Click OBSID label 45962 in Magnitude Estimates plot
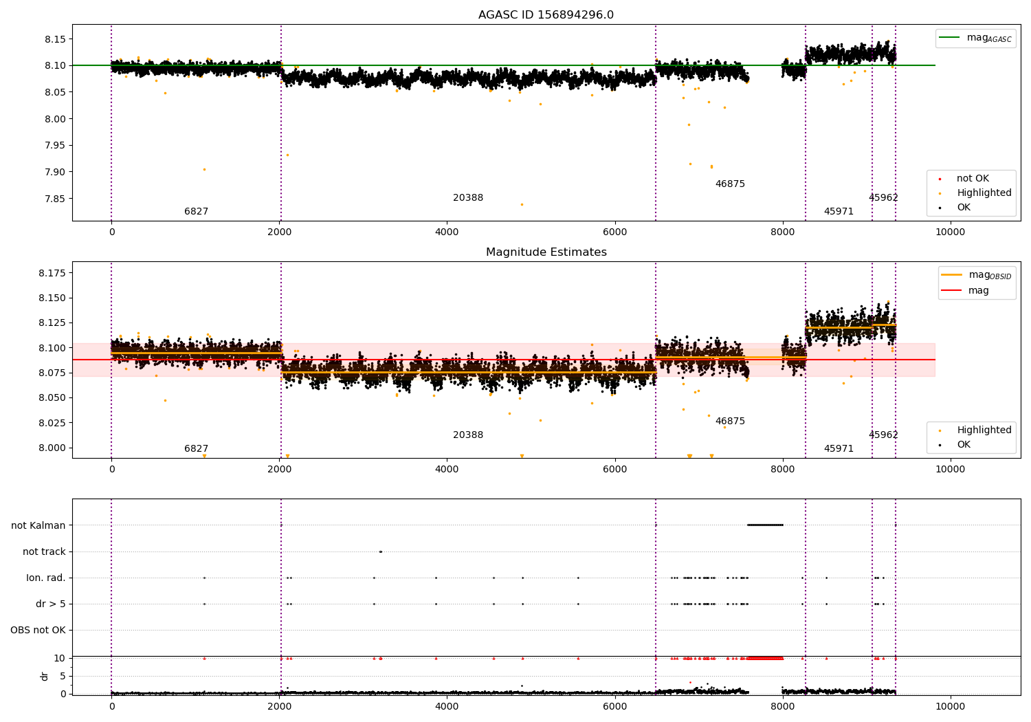The image size is (1031, 722). 883,435
